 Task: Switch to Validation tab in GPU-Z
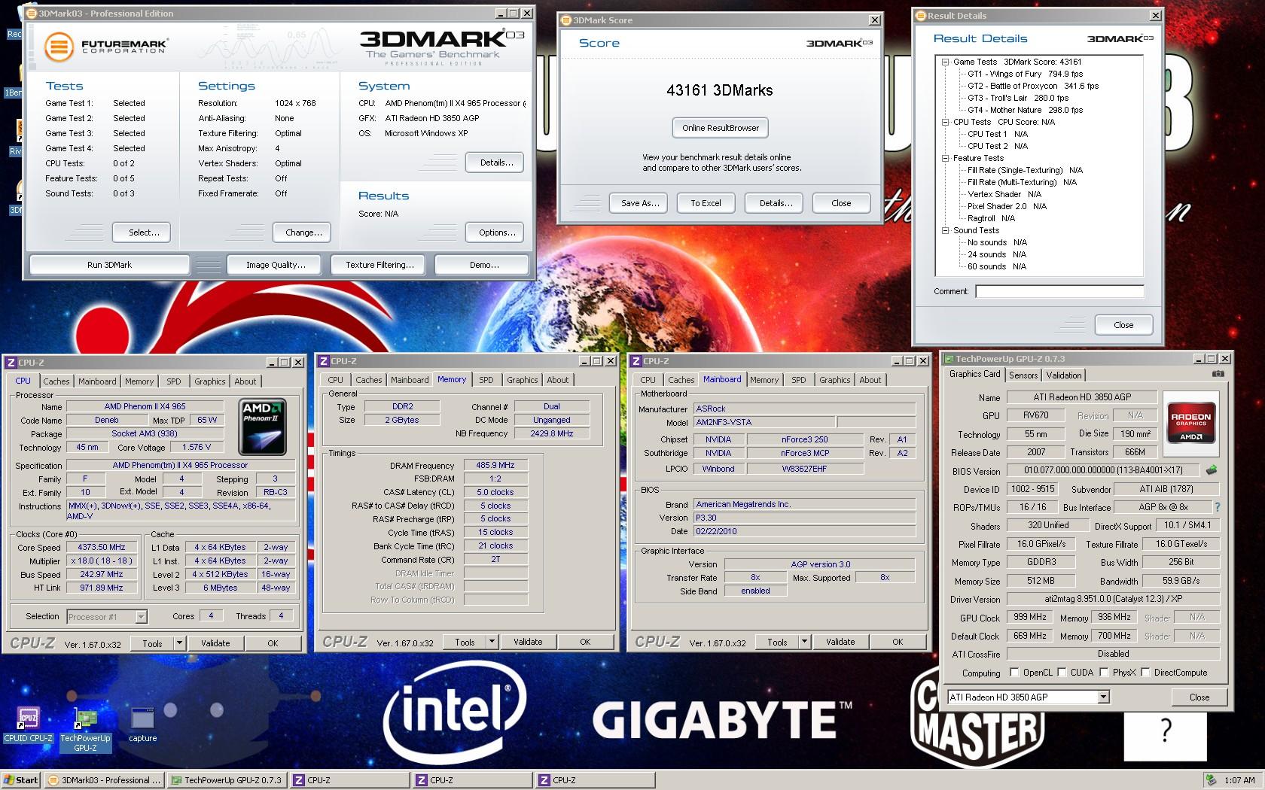(x=1064, y=375)
